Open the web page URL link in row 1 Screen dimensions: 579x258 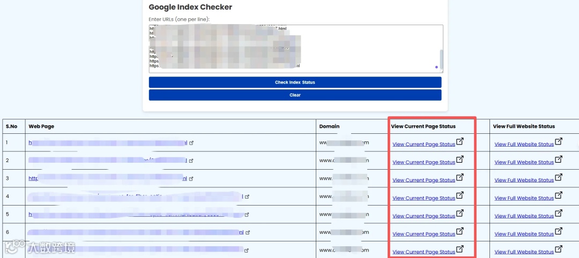tap(108, 142)
